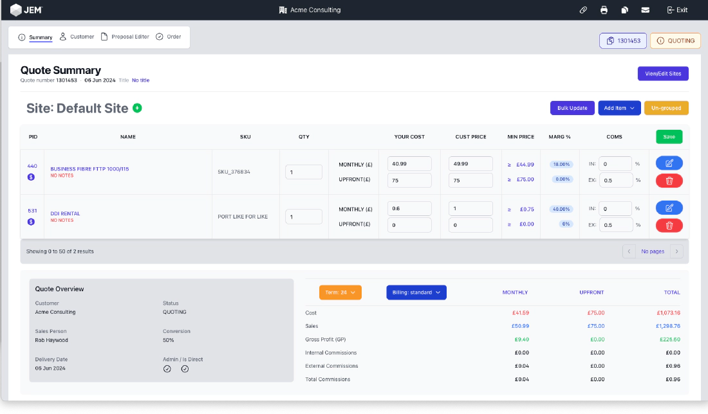
Task: Save the quote items with the green Save button
Action: (669, 137)
